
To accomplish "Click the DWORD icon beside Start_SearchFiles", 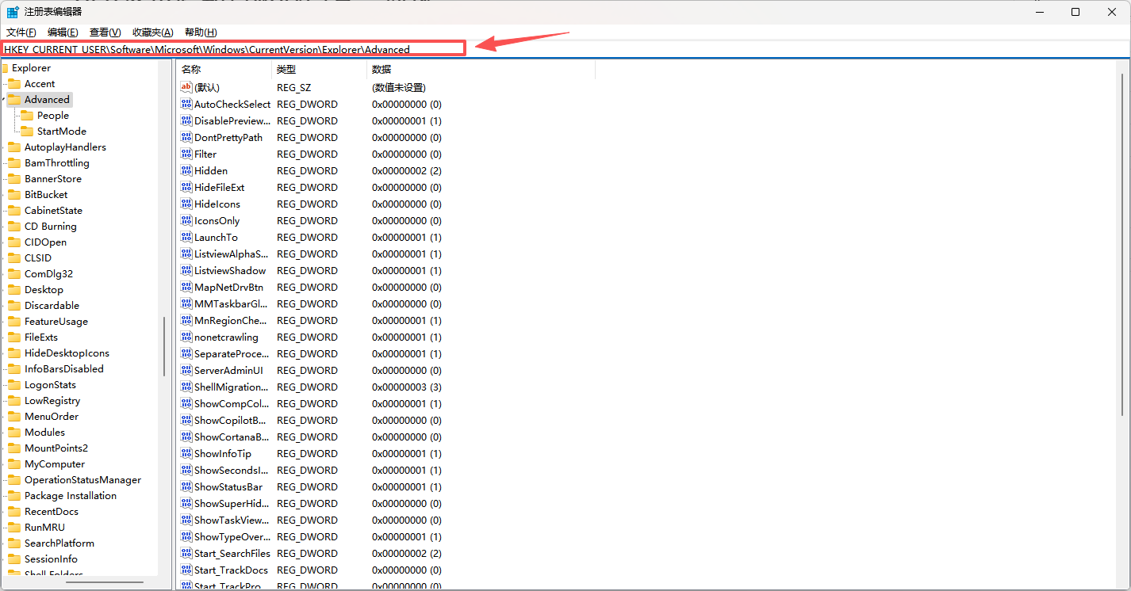I will 186,553.
